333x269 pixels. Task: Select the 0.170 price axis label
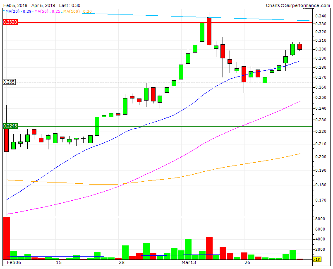pos(321,200)
